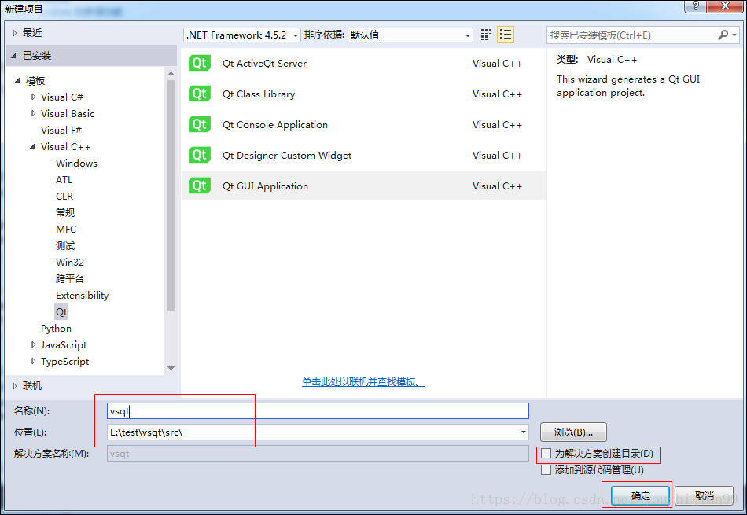Click the 浏览(B)... browse button
Image resolution: width=747 pixels, height=515 pixels.
[573, 432]
